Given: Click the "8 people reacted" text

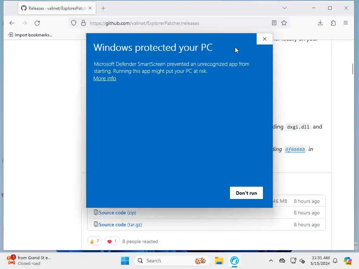Looking at the screenshot, I should [140, 241].
